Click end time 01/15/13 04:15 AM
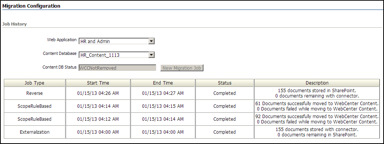The width and height of the screenshot is (384, 144). point(163,106)
